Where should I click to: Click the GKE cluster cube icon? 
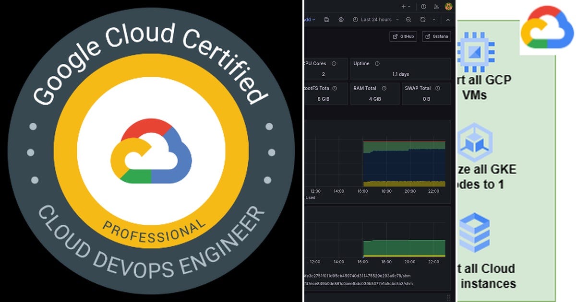(x=475, y=141)
